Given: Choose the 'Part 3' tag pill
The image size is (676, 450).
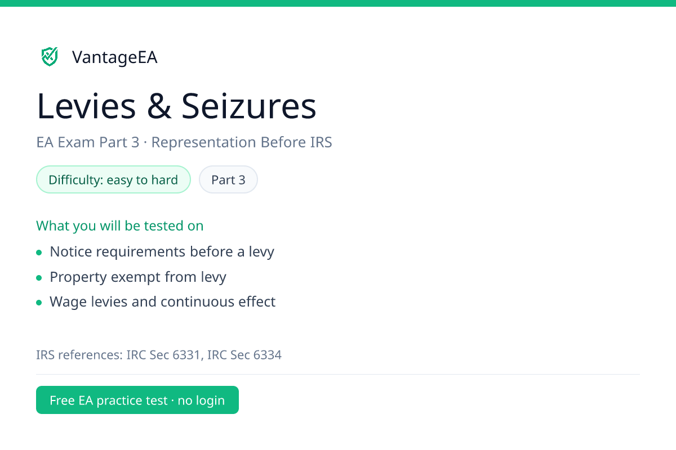Looking at the screenshot, I should click(x=228, y=180).
